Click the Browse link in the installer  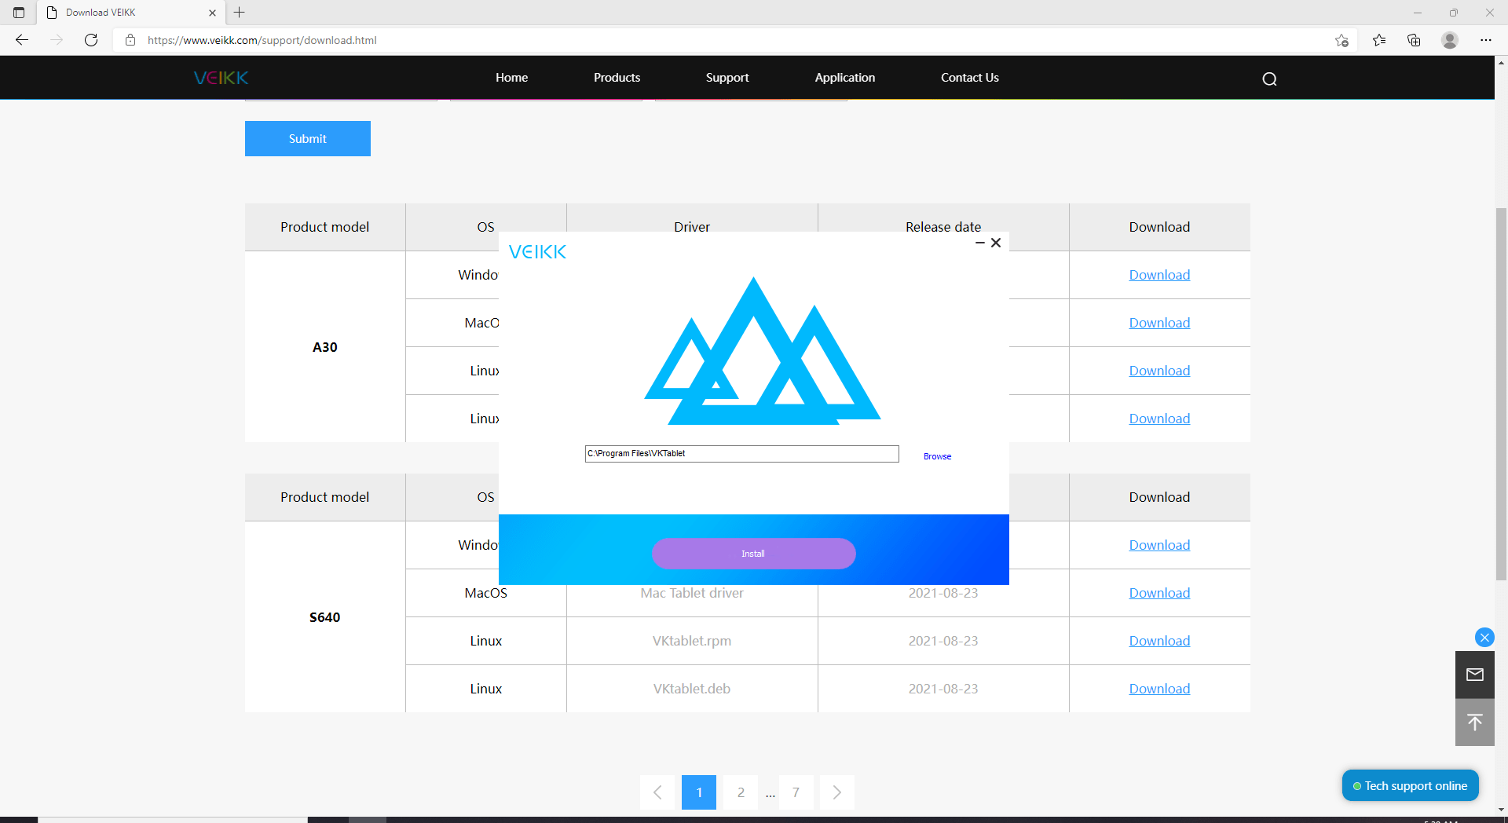point(937,456)
